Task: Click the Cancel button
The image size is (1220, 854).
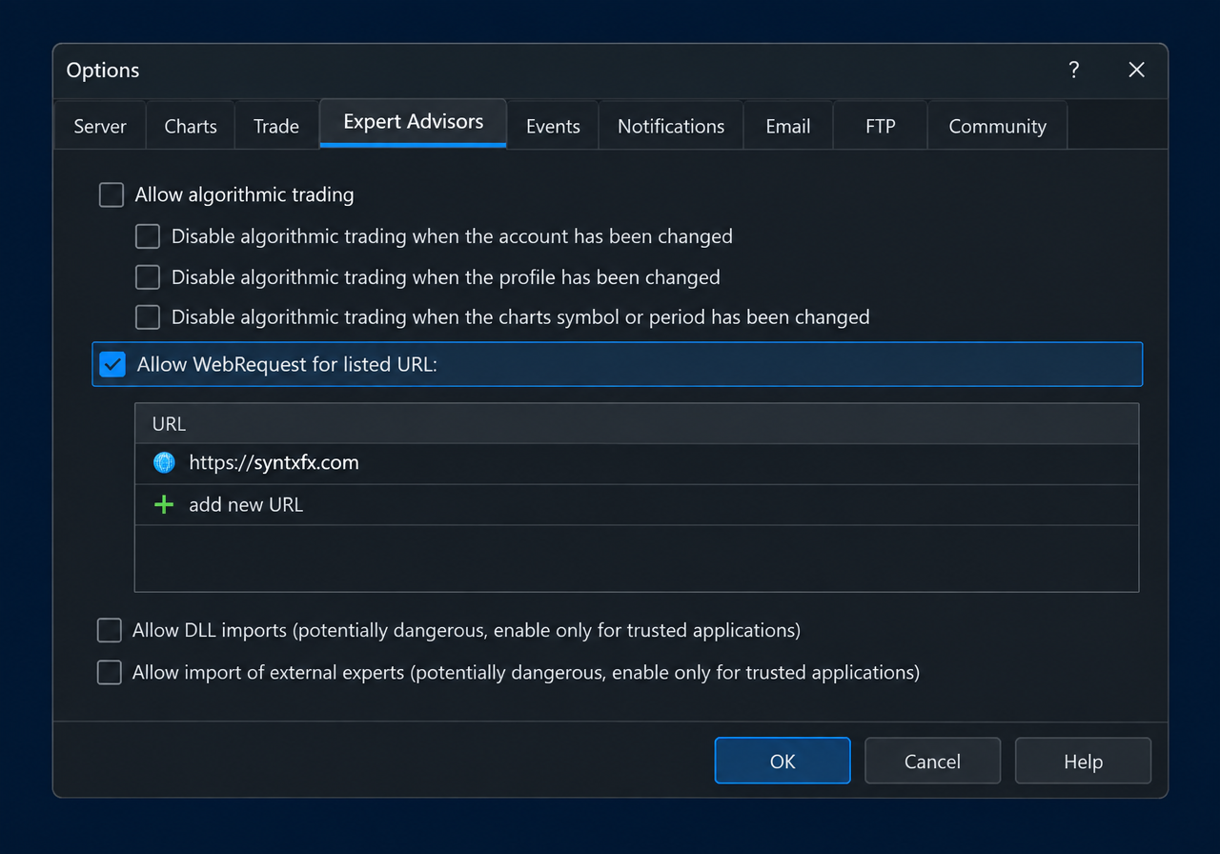Action: [x=932, y=761]
